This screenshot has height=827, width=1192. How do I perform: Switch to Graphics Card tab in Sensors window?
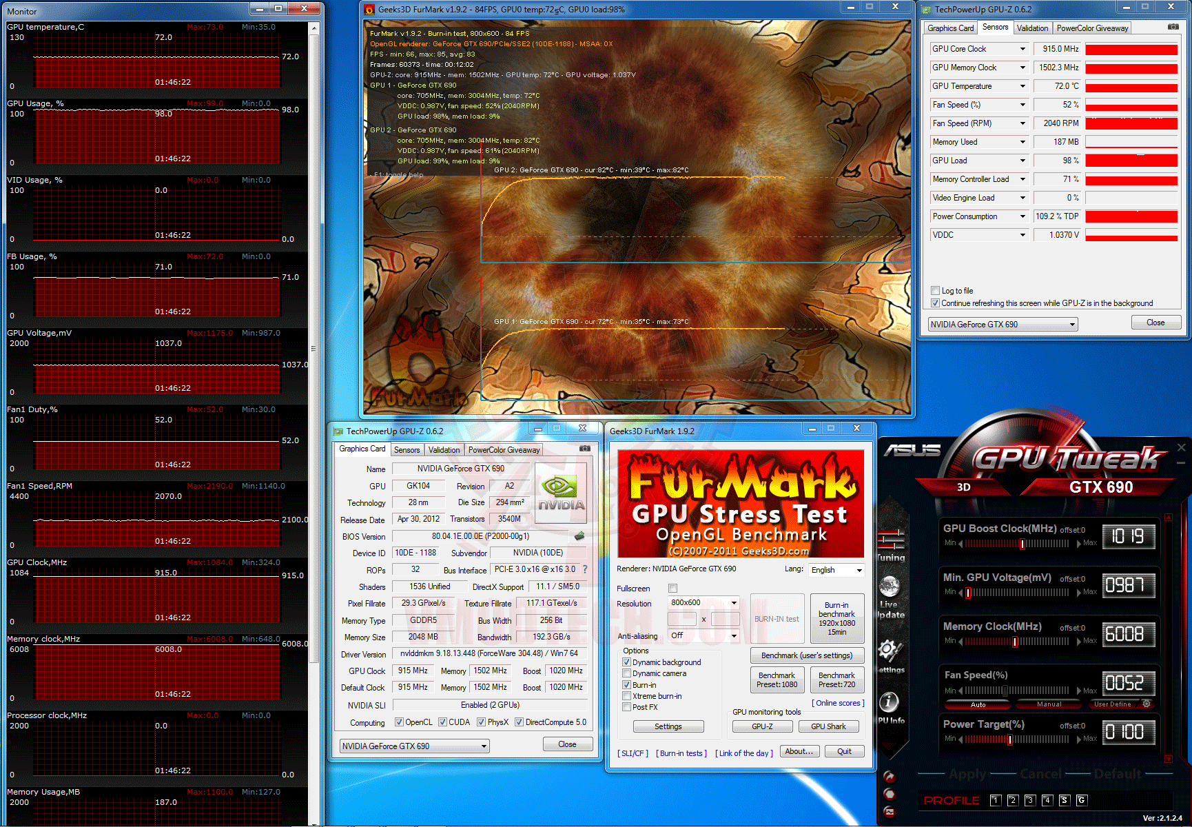point(951,28)
